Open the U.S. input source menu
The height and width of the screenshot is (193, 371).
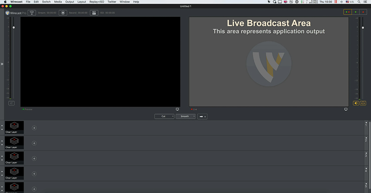pos(350,2)
